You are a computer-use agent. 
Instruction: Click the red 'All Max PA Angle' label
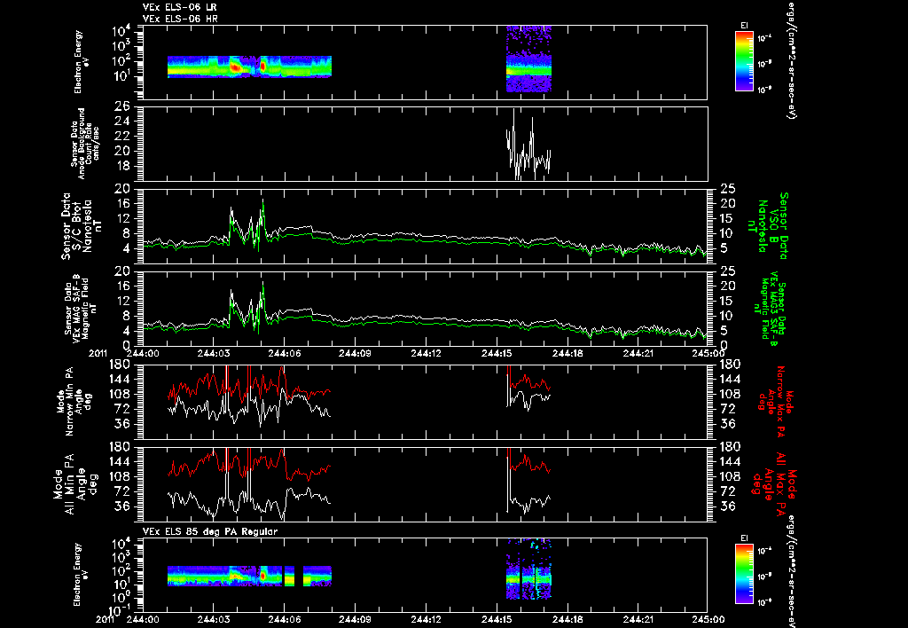tap(775, 483)
